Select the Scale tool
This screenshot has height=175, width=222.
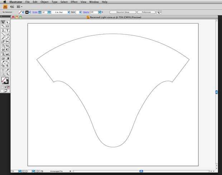pyautogui.click(x=8, y=46)
